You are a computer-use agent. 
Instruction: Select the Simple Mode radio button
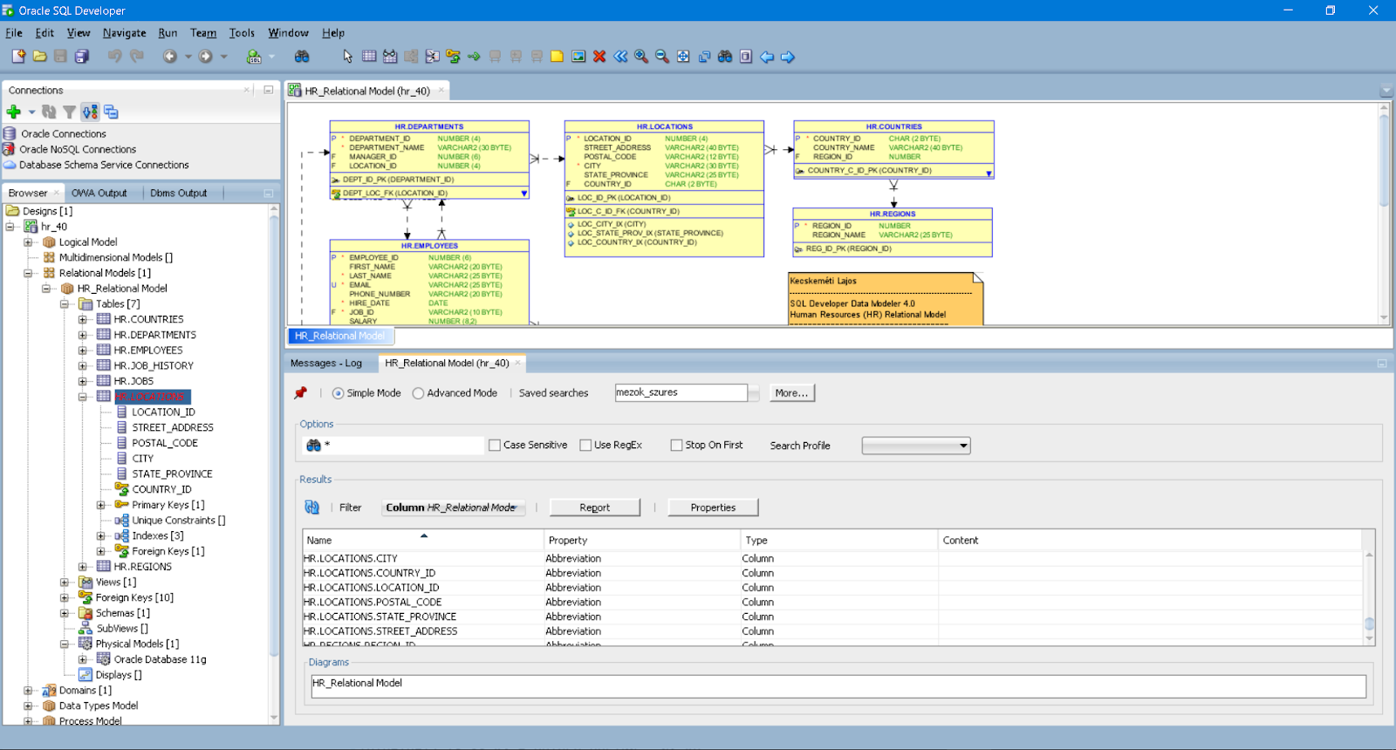click(338, 393)
